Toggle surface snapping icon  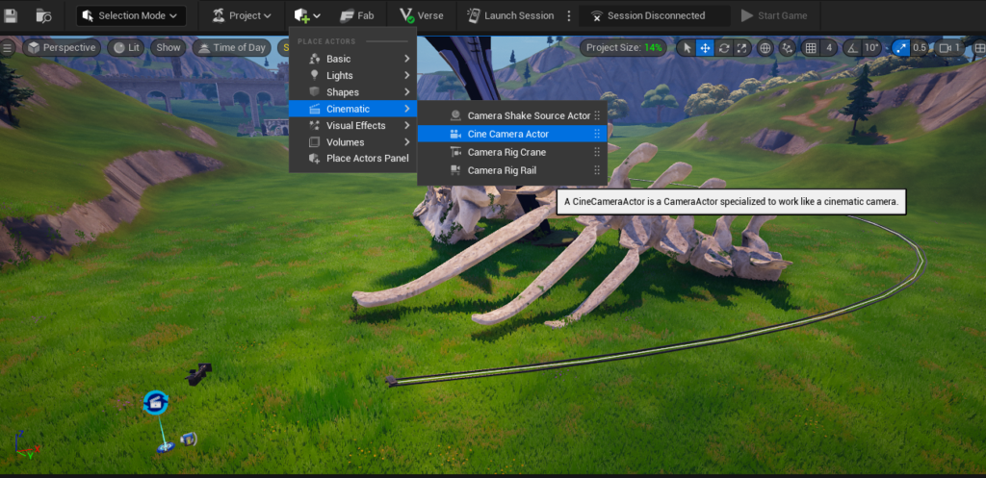787,48
